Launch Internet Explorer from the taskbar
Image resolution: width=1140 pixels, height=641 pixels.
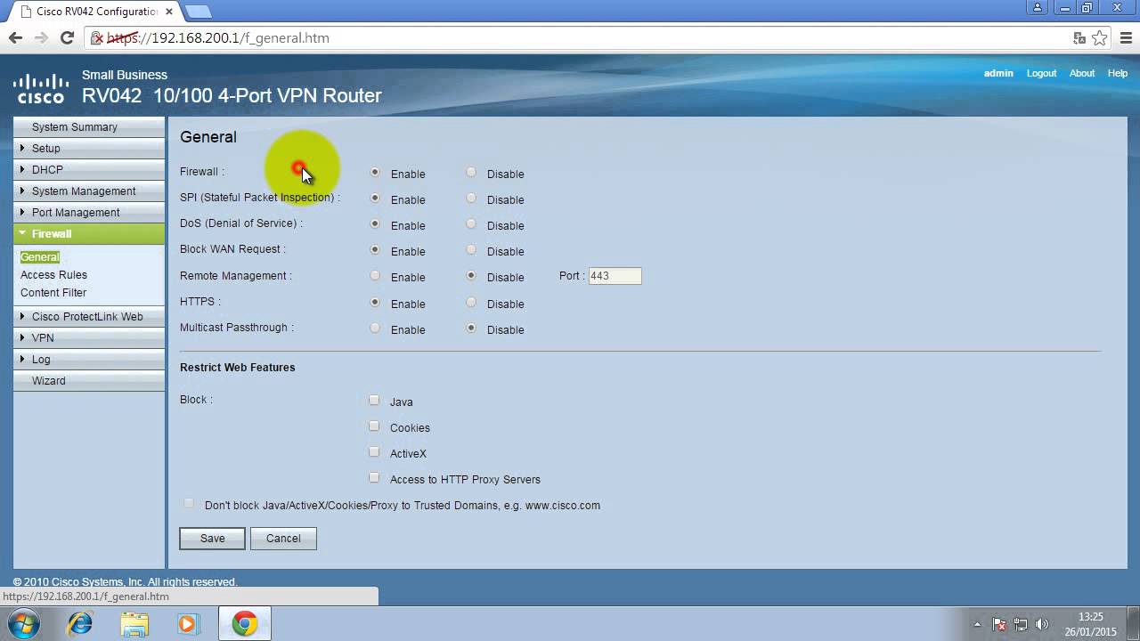point(80,624)
